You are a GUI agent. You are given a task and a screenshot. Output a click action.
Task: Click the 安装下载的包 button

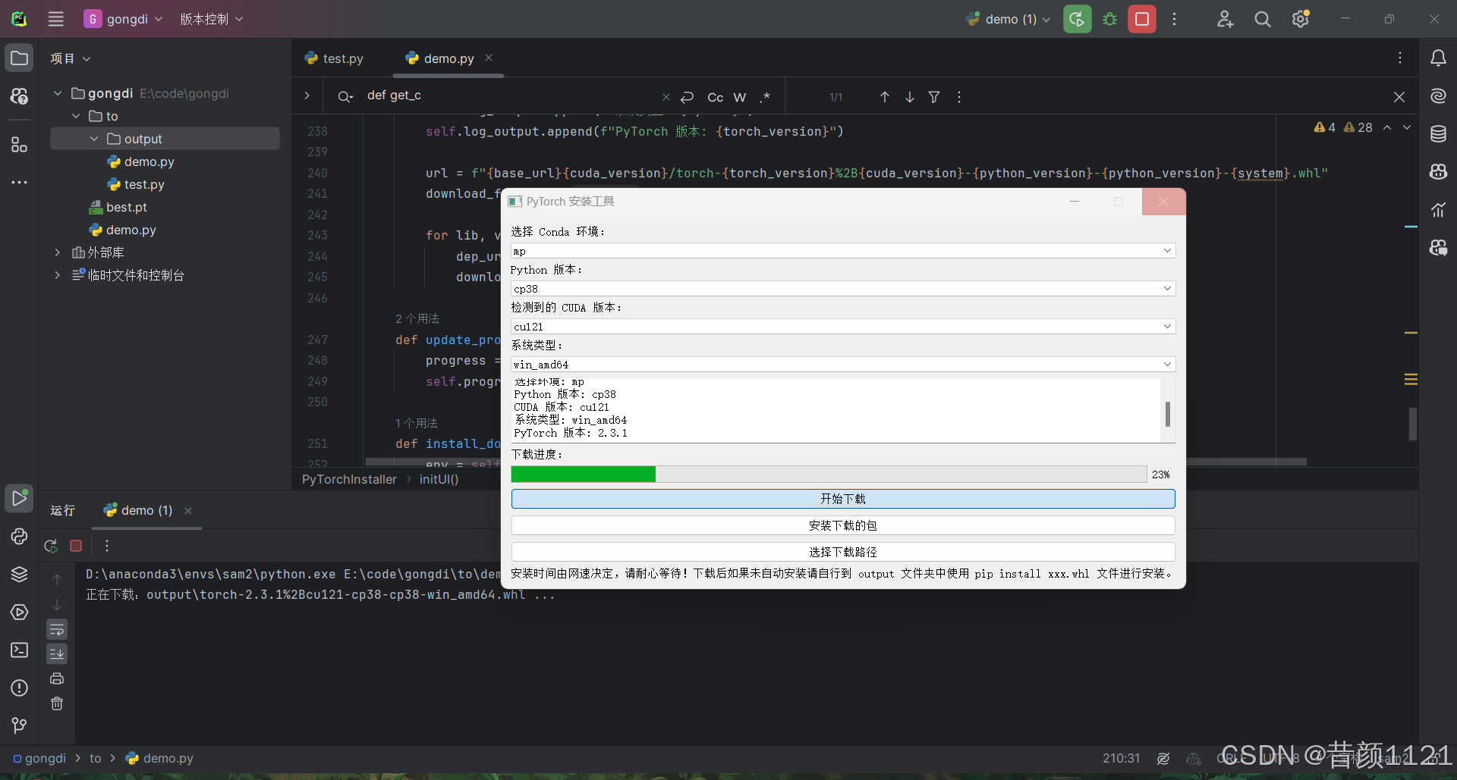843,525
